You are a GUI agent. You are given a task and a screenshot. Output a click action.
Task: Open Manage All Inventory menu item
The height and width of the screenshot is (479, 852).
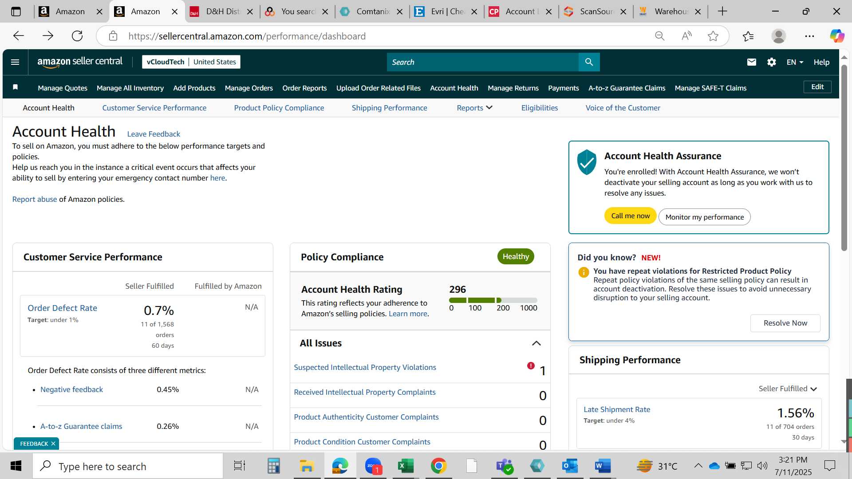click(x=130, y=88)
